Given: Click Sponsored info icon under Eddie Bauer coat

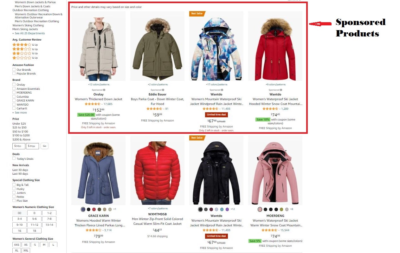Looking at the screenshot, I should tap(163, 90).
